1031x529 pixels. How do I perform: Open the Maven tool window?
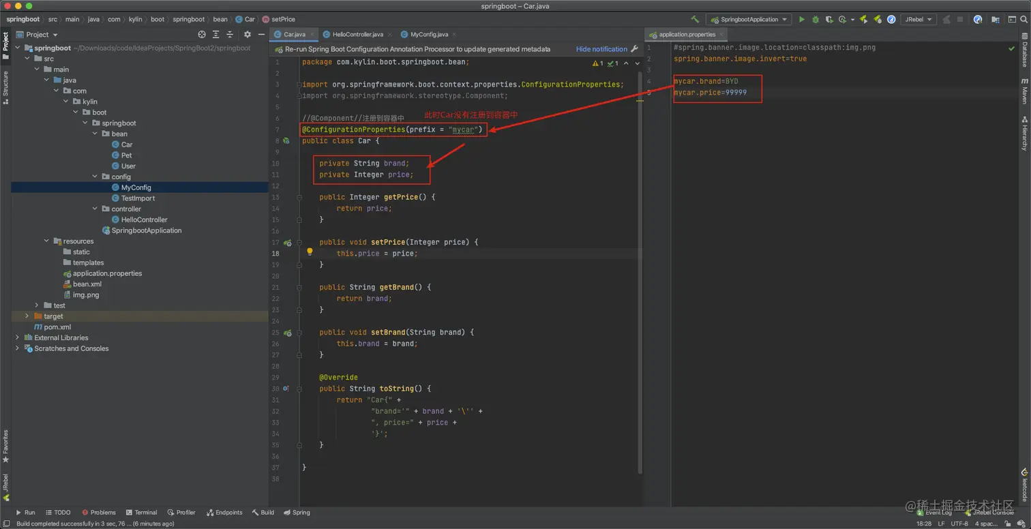(1024, 91)
